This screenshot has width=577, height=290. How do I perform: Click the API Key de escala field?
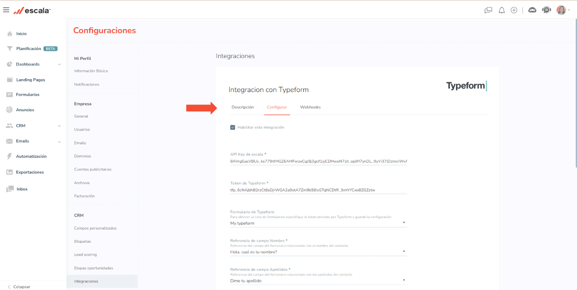(x=319, y=161)
